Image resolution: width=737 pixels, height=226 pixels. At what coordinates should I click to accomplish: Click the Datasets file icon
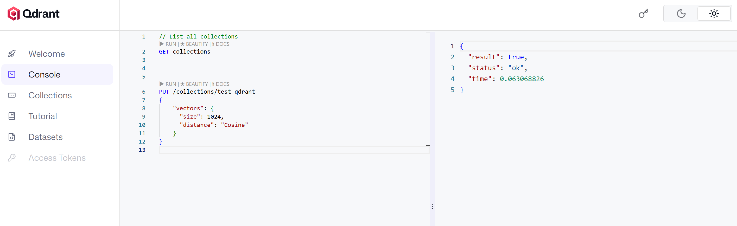click(x=12, y=137)
